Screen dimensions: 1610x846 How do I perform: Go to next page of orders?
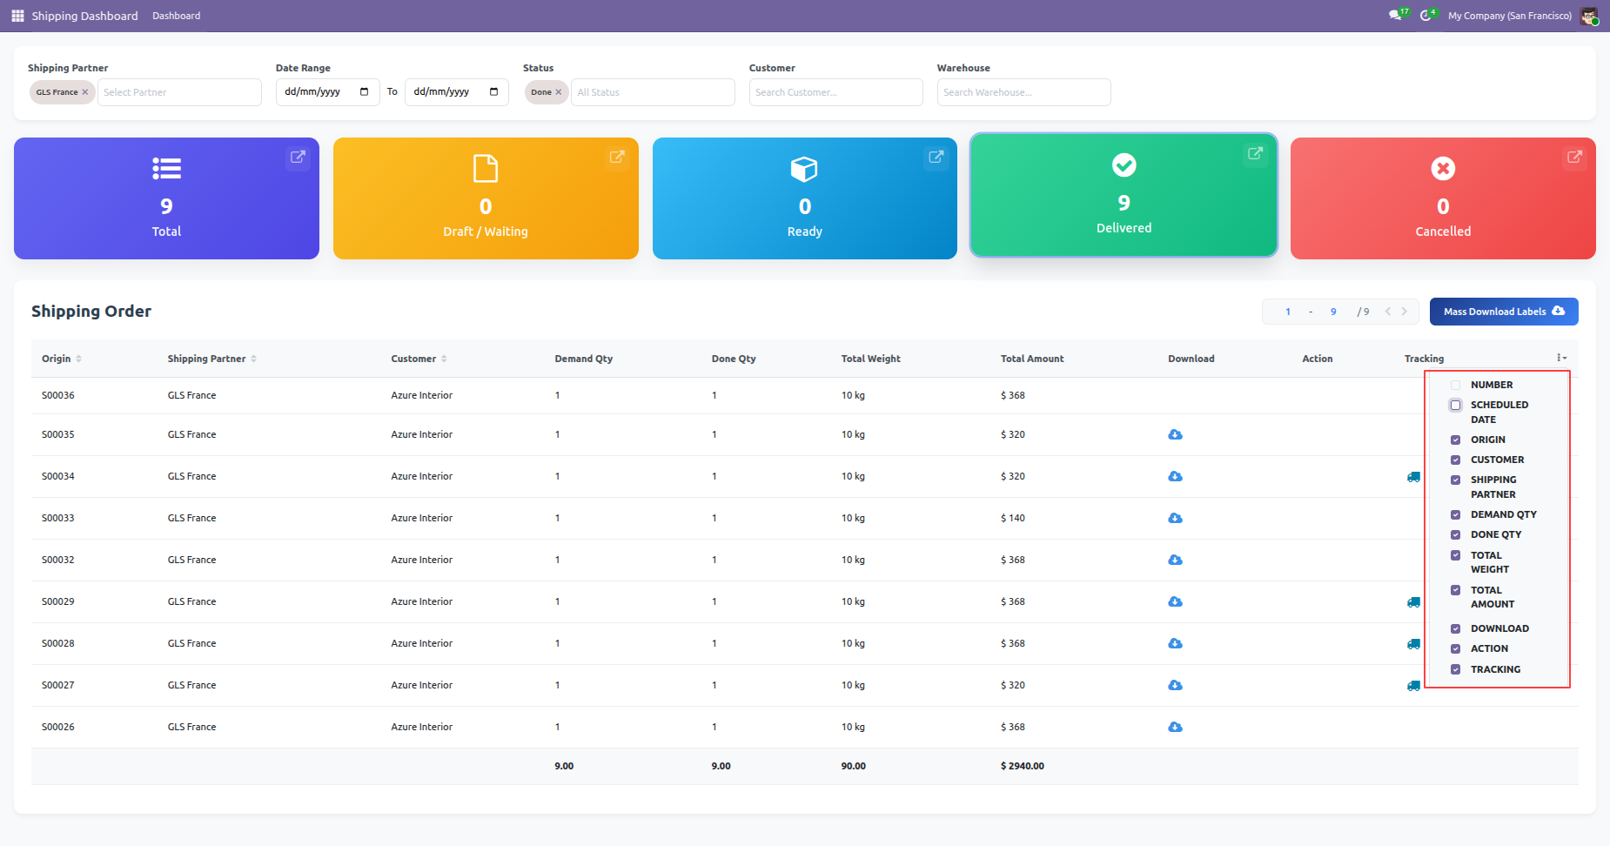[1404, 312]
